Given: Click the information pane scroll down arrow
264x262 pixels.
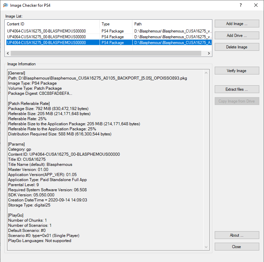Looking at the screenshot, I should tap(206, 247).
